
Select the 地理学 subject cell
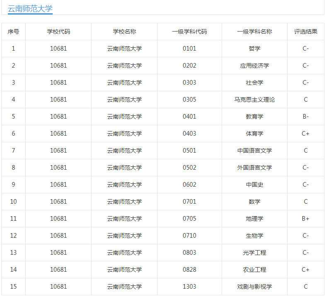pos(254,219)
